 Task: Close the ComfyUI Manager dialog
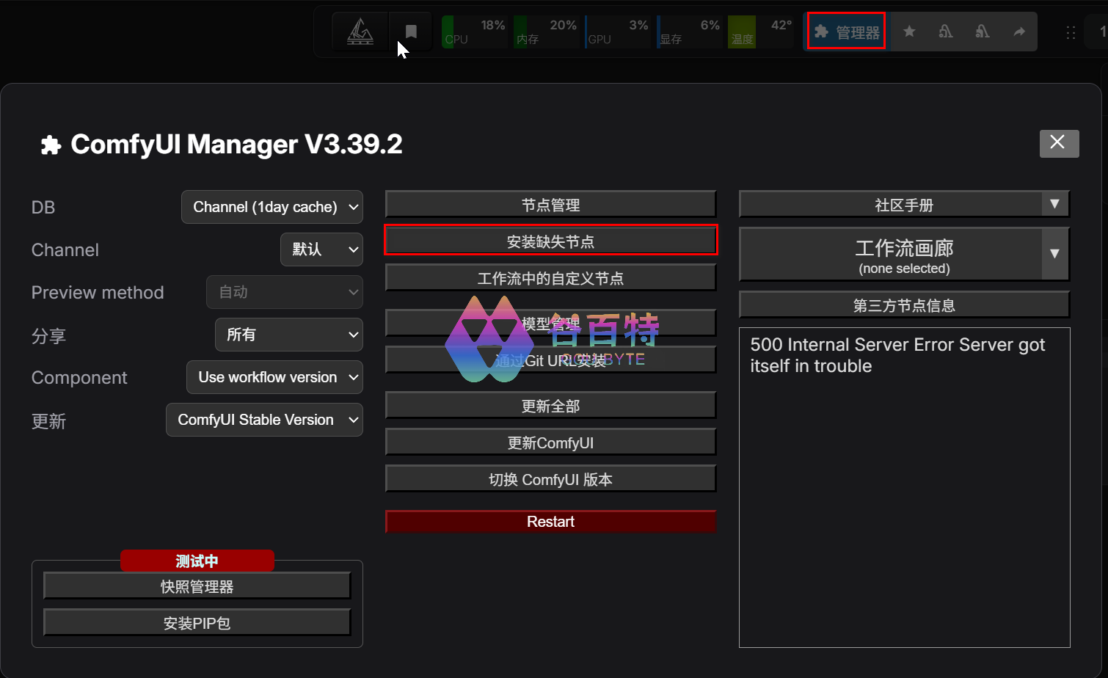(1058, 143)
